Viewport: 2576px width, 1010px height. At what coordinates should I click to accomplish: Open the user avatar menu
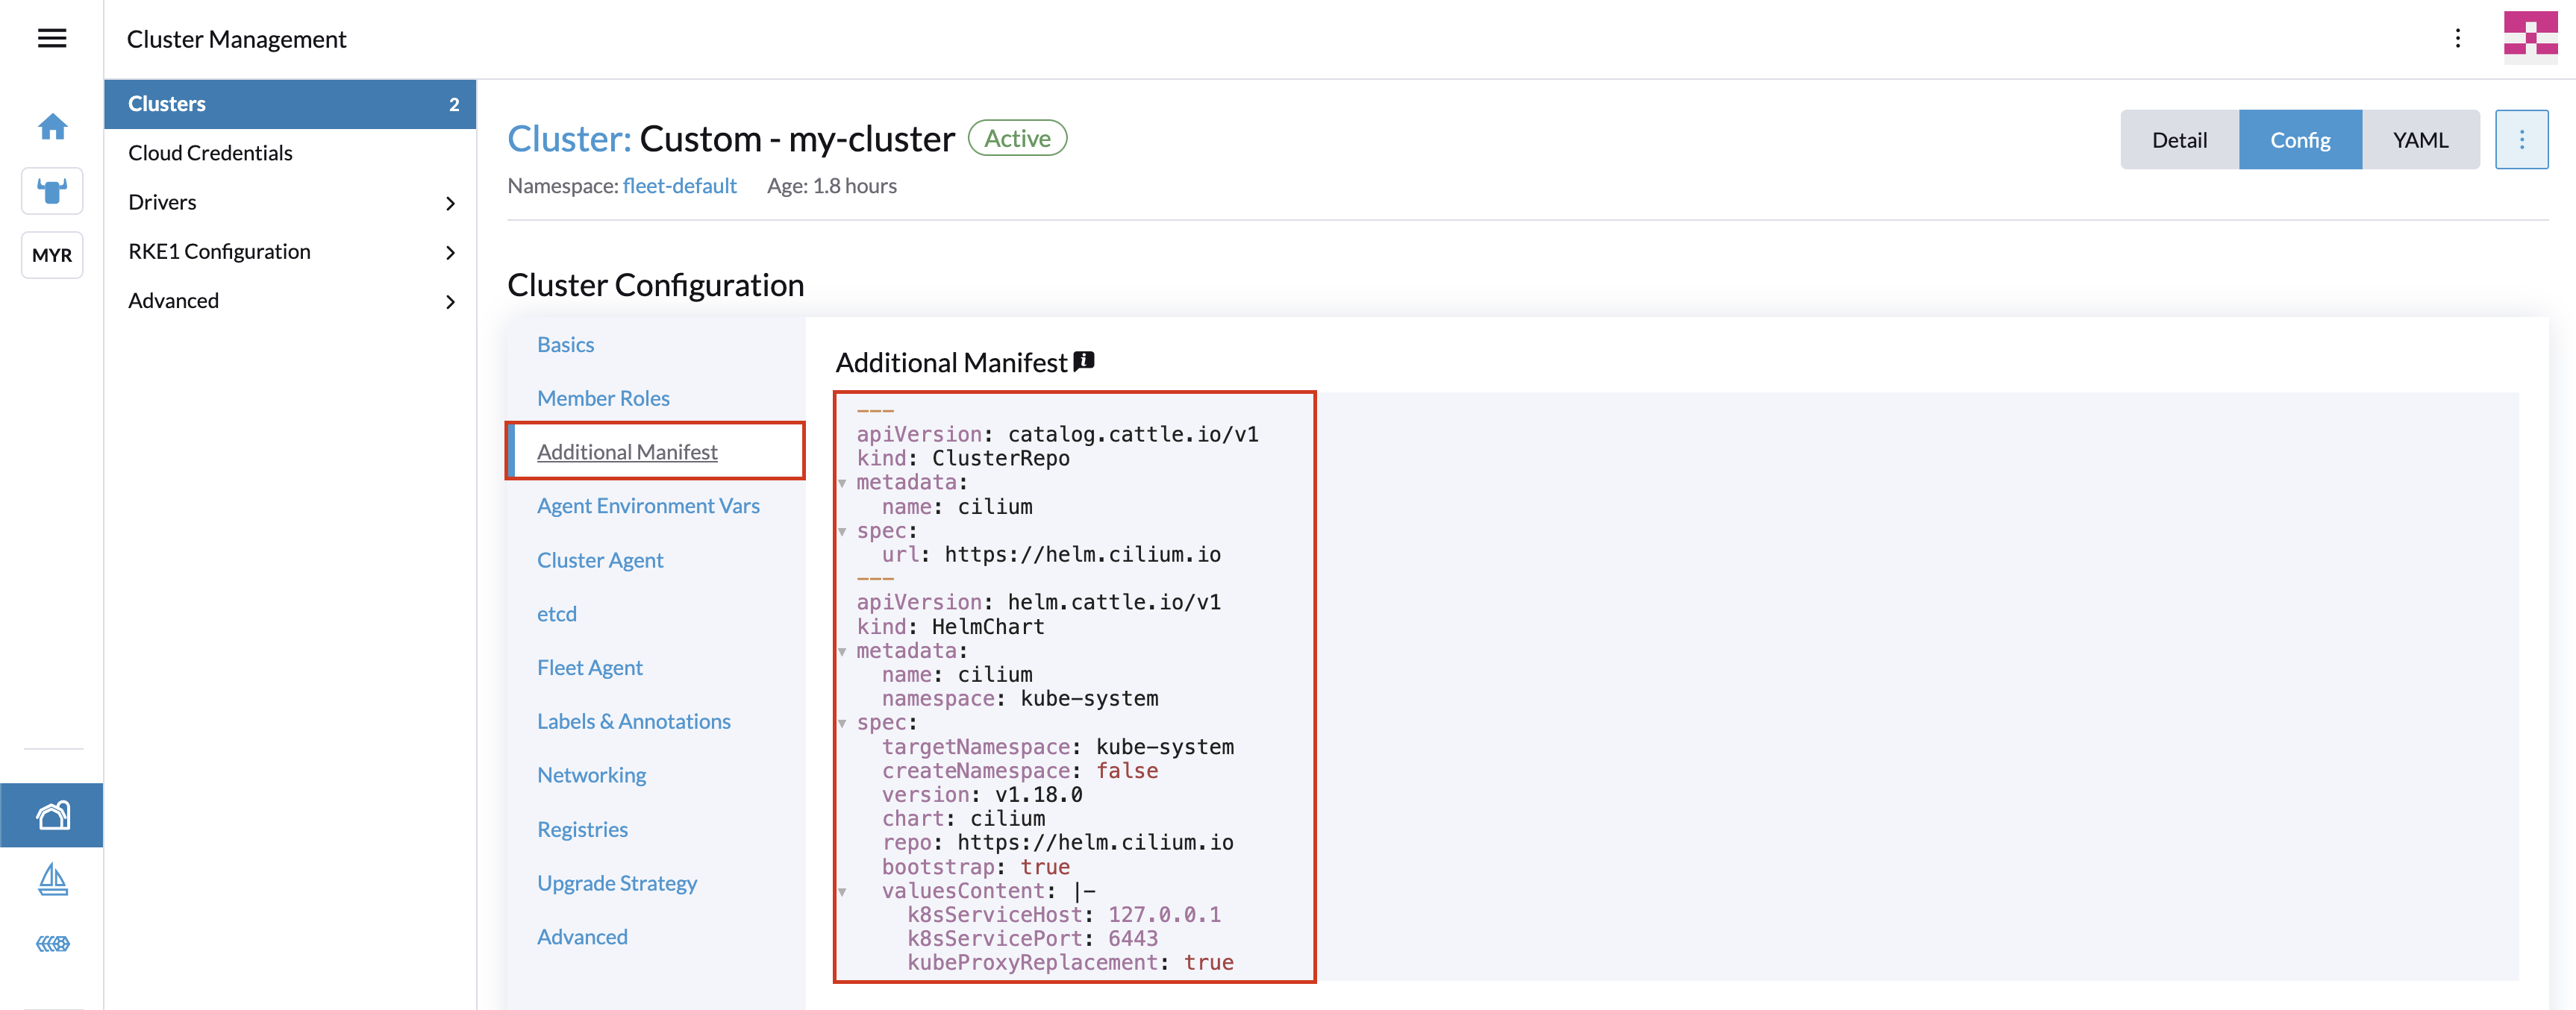[x=2530, y=38]
